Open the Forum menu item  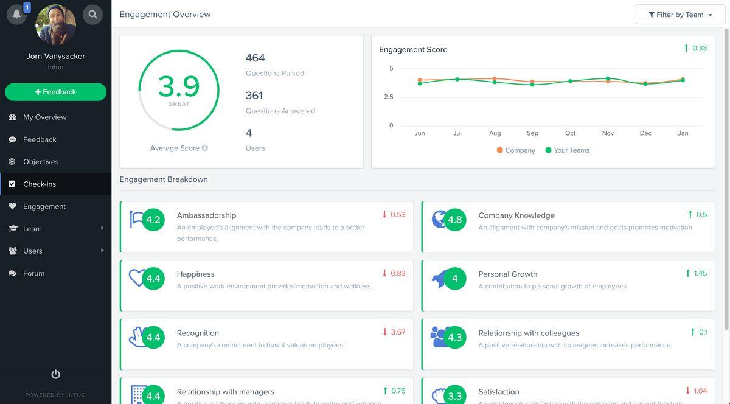(x=33, y=273)
